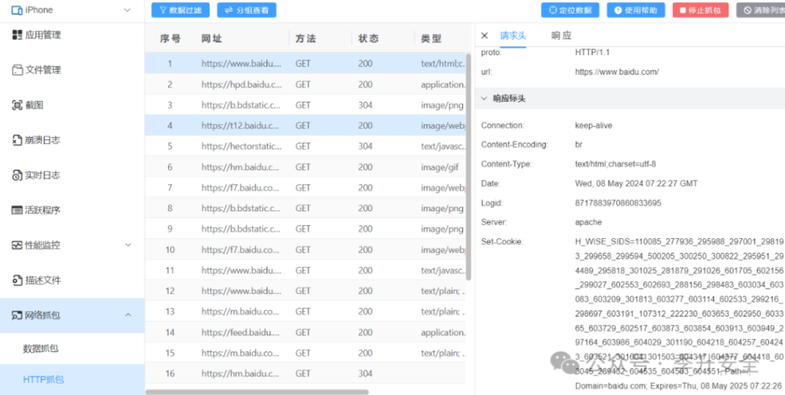Image resolution: width=785 pixels, height=395 pixels.
Task: Switch to the 响应 tab
Action: 561,35
